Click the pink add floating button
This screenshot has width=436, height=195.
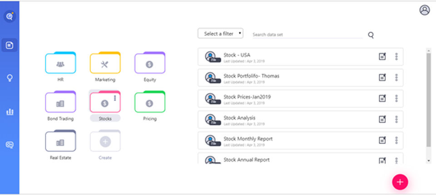(x=400, y=182)
